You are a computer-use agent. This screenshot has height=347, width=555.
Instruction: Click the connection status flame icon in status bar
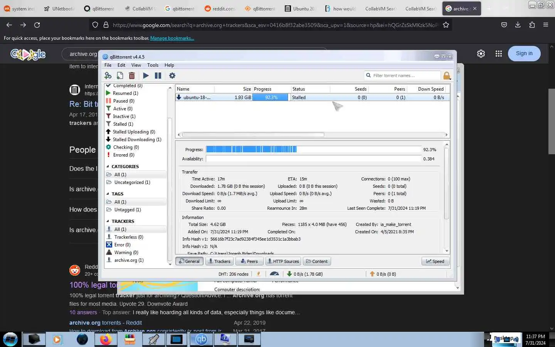coord(259,274)
